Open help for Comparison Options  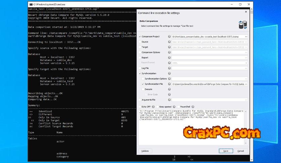[x=169, y=53]
